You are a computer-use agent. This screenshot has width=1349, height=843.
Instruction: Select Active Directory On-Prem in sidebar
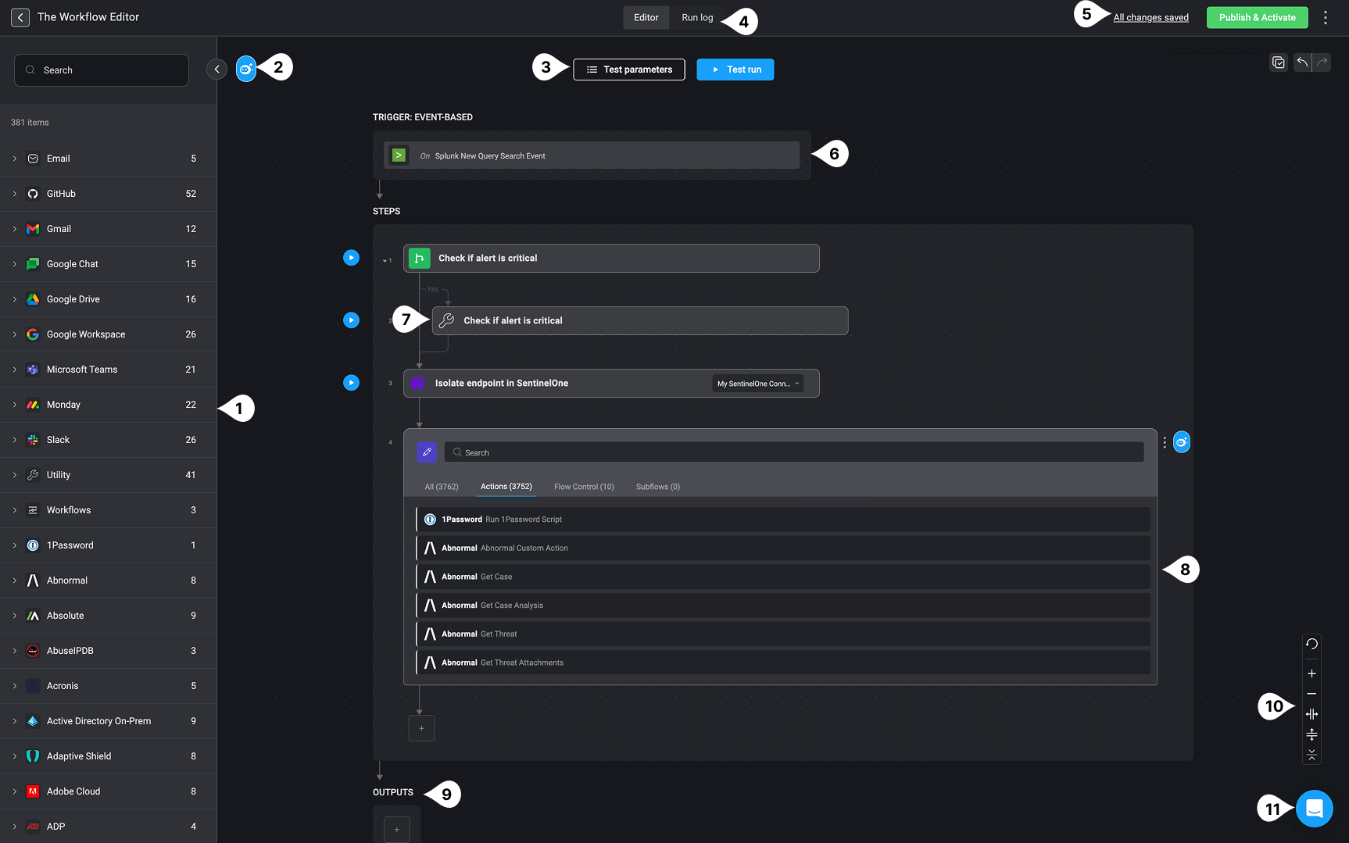(108, 721)
